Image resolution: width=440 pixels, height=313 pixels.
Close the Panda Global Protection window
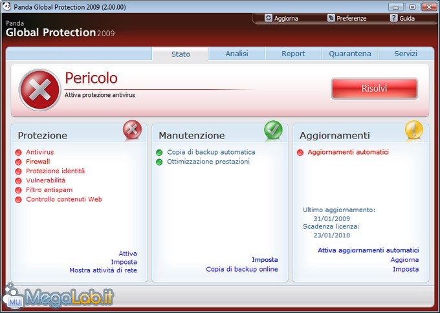point(429,6)
